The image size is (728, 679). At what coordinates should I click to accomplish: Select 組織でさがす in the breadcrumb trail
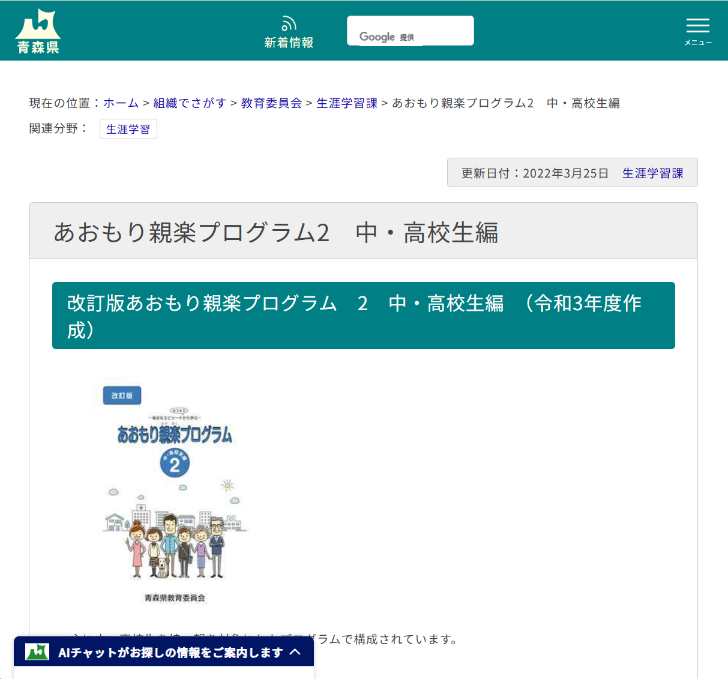[190, 103]
